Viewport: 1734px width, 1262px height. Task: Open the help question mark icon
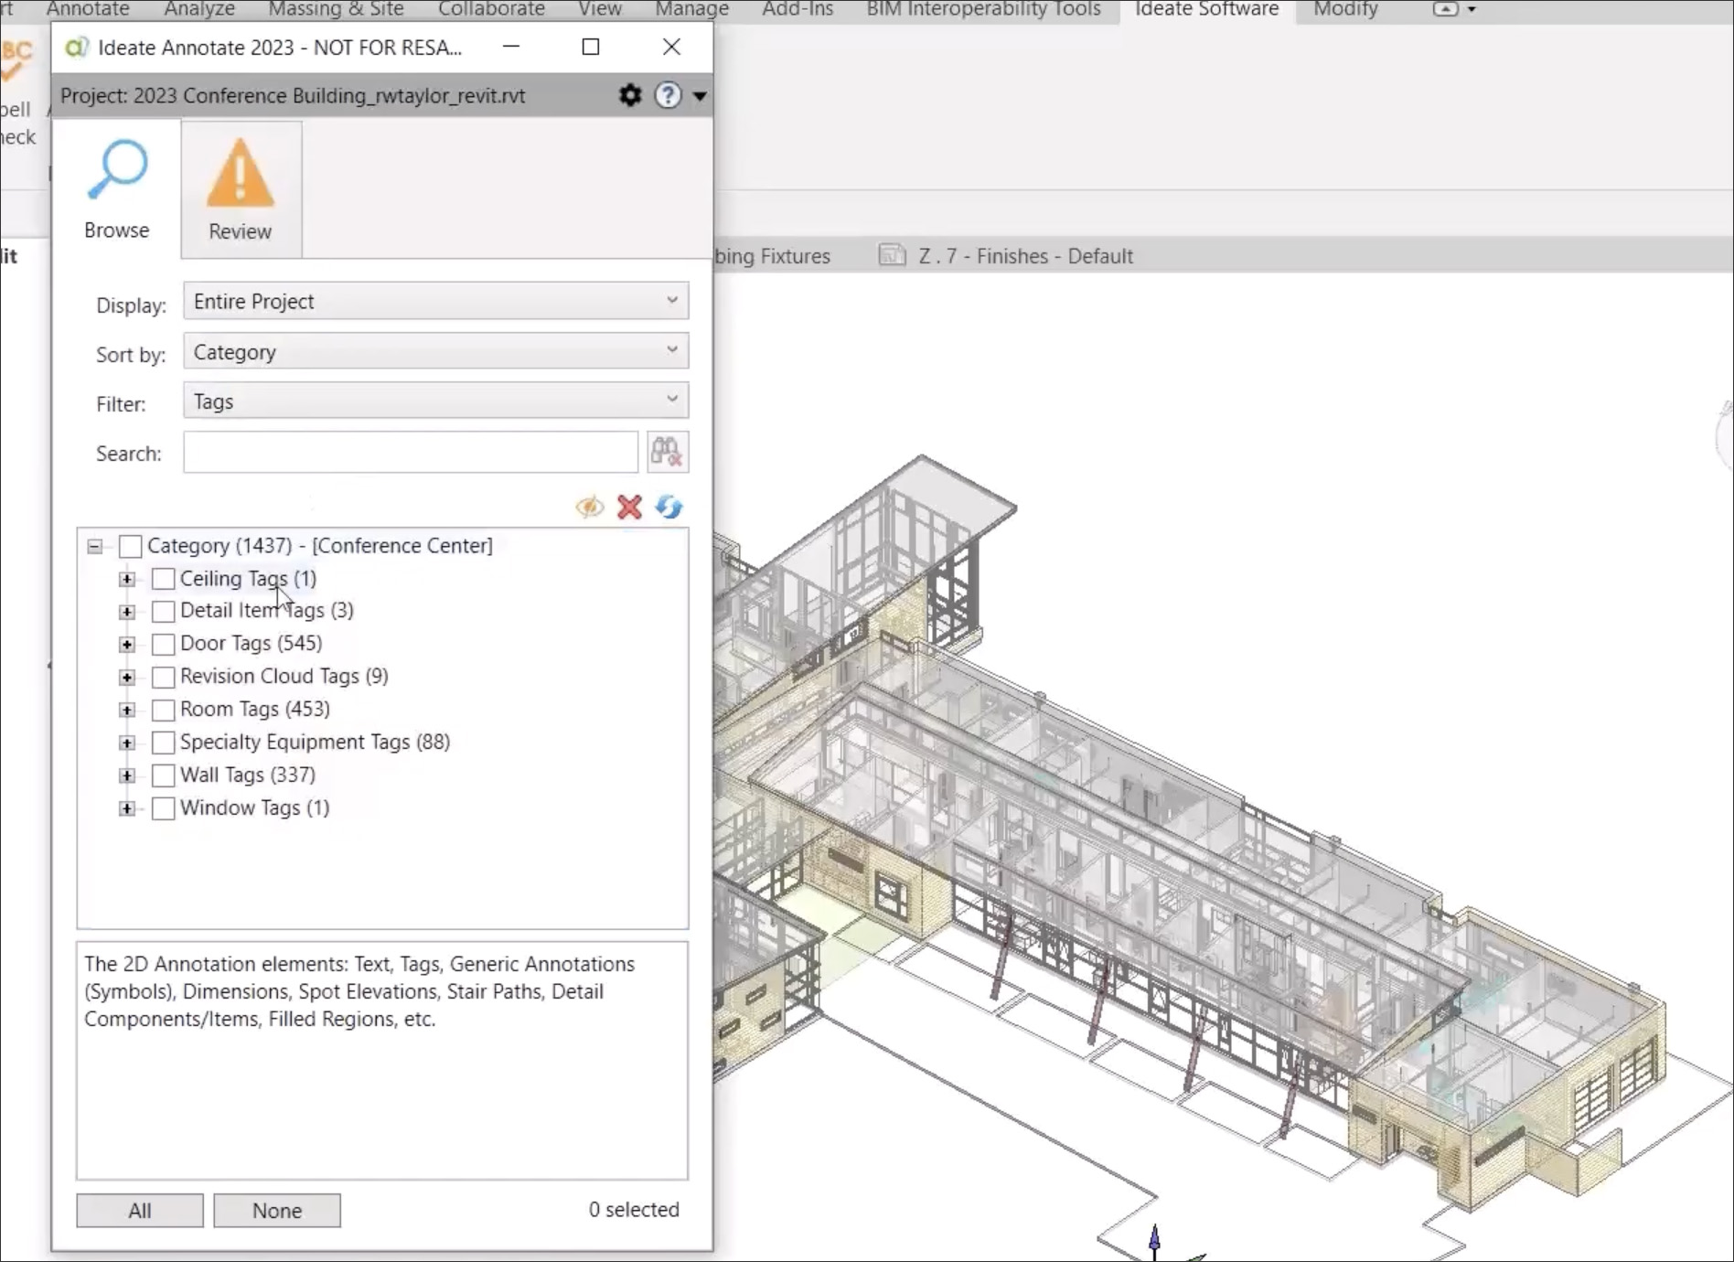pyautogui.click(x=669, y=95)
